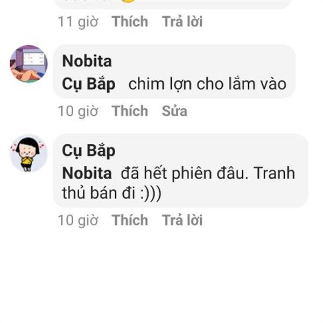The height and width of the screenshot is (323, 323).
Task: Click the ':)))' smiley text in the reply
Action: pyautogui.click(x=151, y=194)
